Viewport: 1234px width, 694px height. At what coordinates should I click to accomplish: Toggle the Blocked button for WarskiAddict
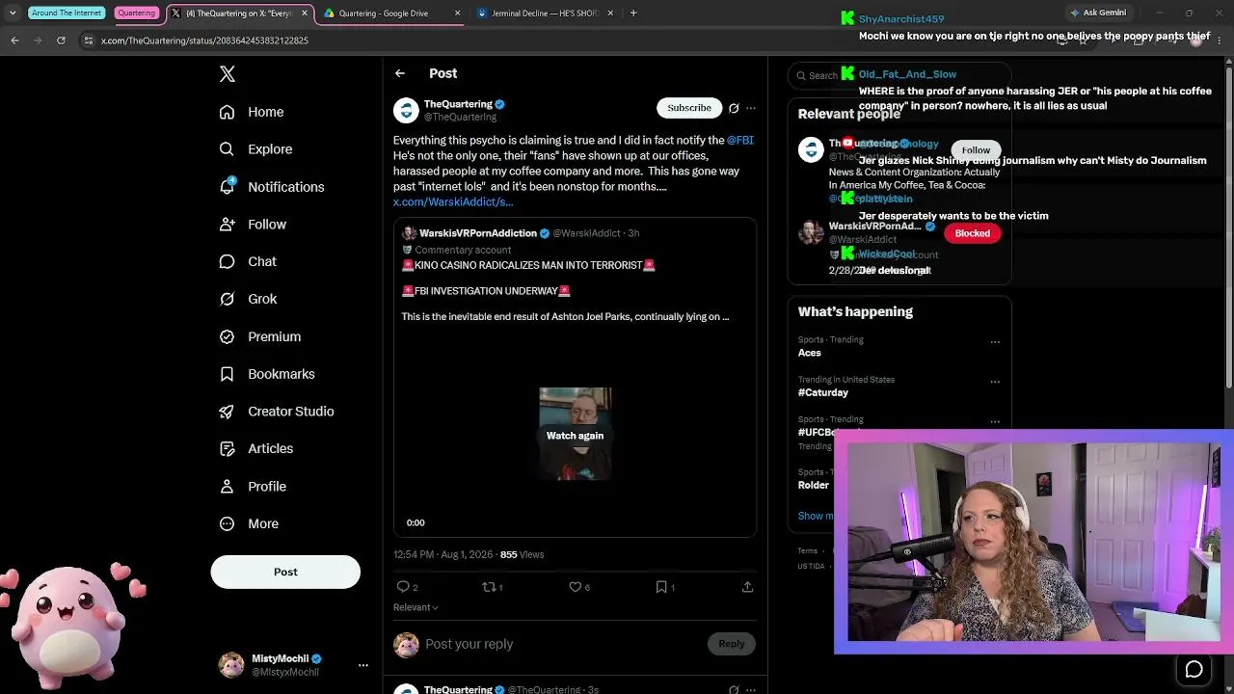coord(973,233)
